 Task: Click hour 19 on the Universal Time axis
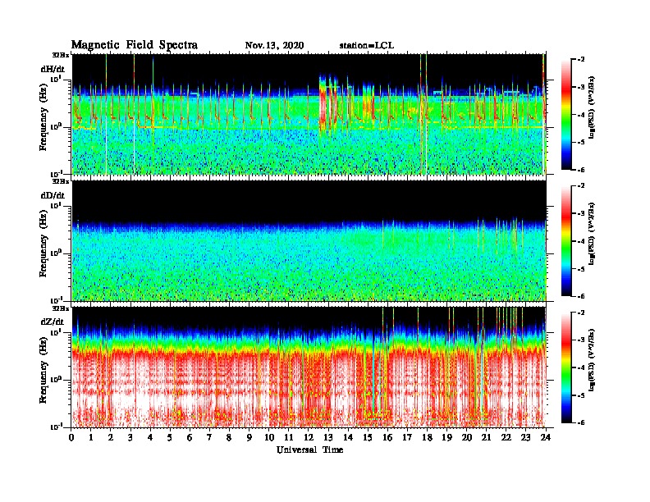pos(446,438)
